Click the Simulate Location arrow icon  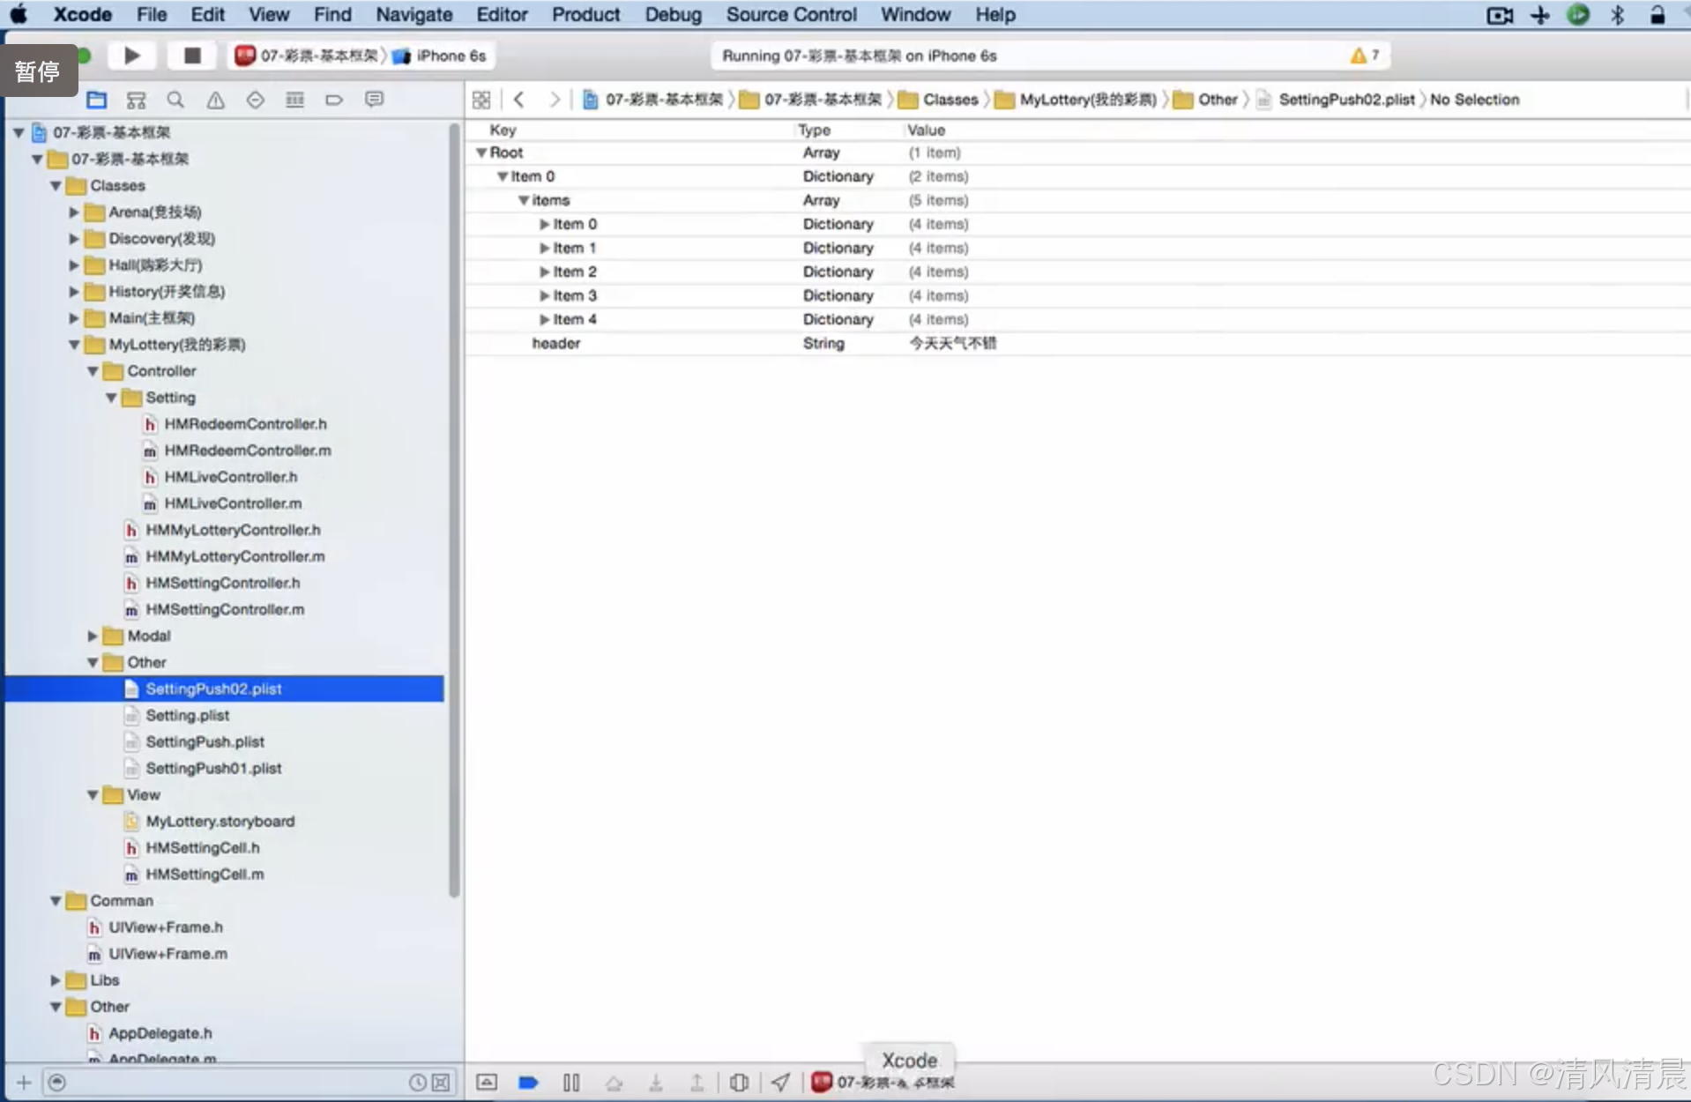[x=780, y=1082]
